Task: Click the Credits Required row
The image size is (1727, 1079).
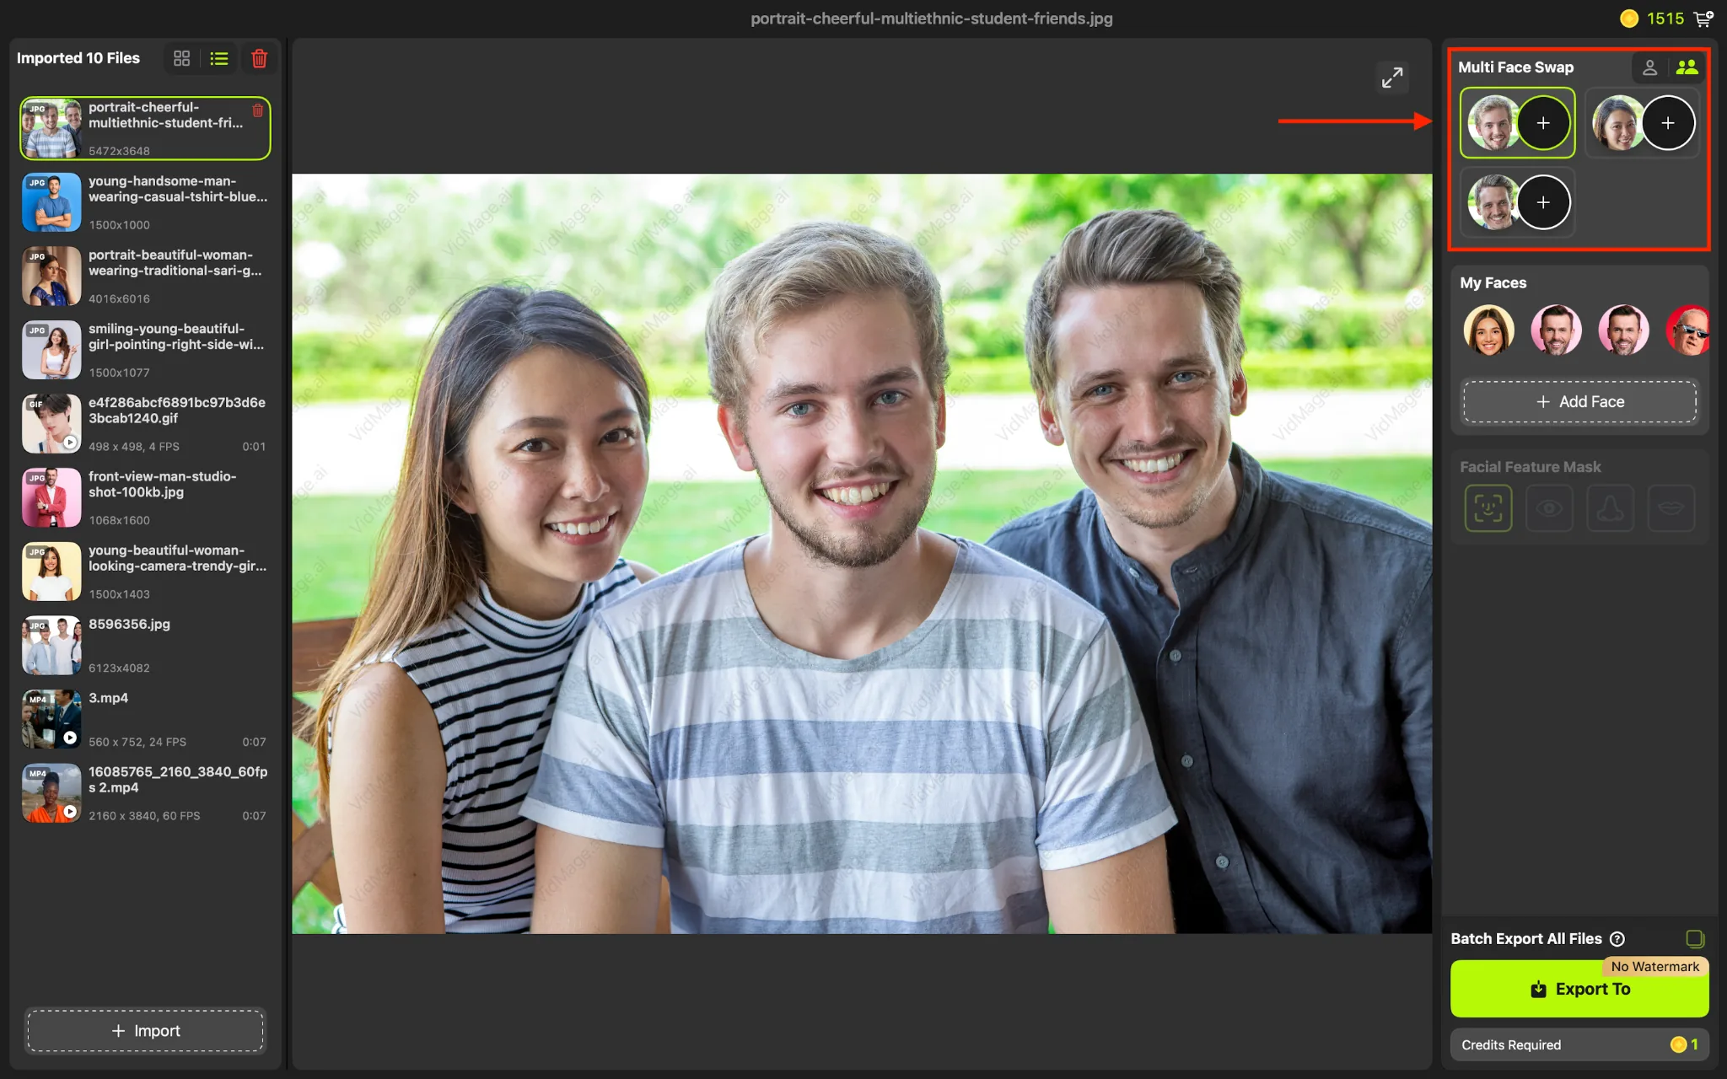Action: point(1579,1044)
